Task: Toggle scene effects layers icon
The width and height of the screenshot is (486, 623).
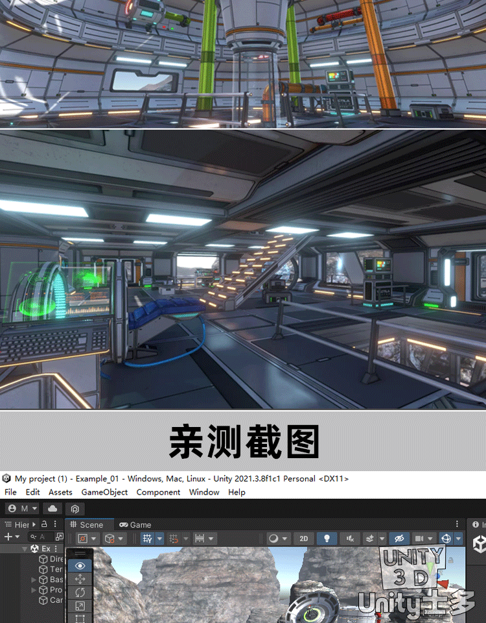Action: click(370, 539)
